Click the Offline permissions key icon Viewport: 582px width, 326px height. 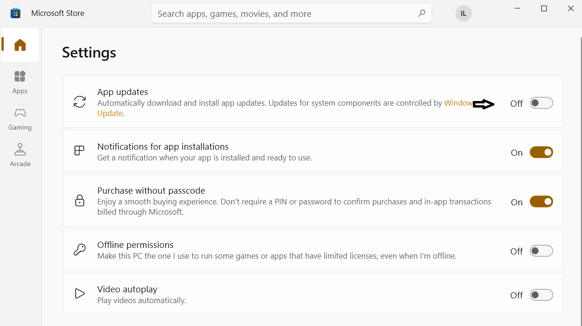coord(80,250)
